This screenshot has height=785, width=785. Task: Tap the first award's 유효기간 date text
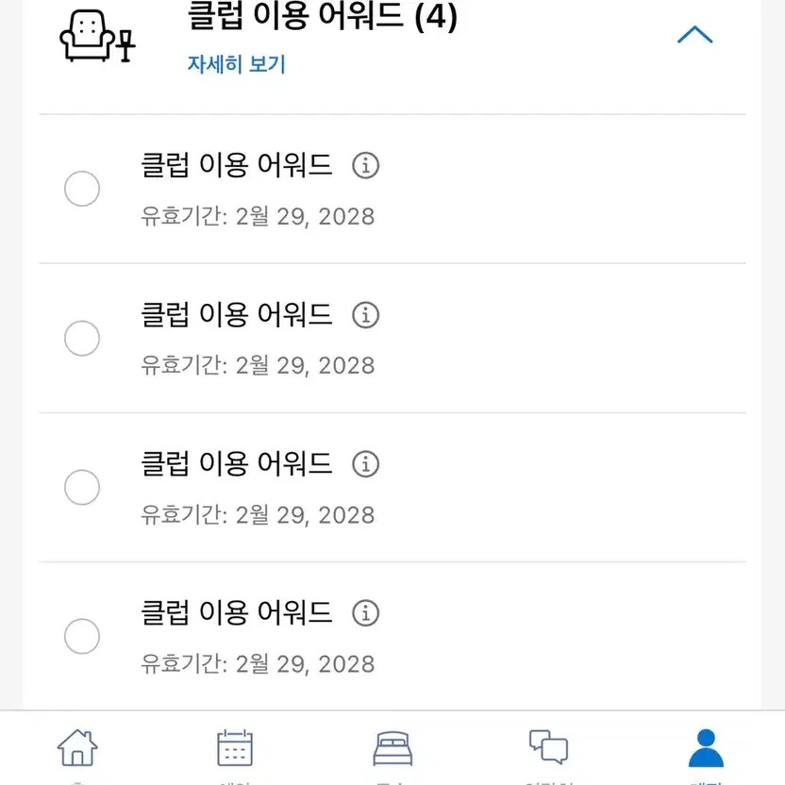click(258, 216)
